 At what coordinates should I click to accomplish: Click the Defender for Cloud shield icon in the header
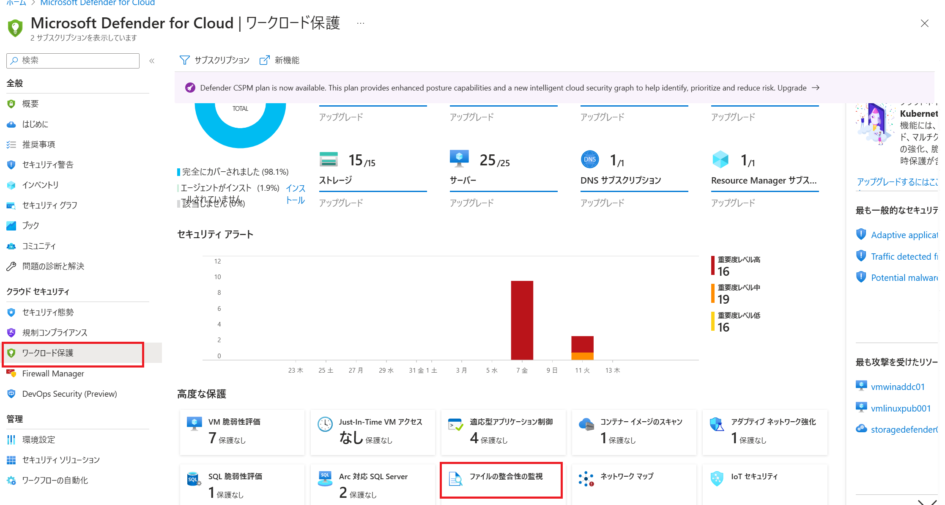15,28
